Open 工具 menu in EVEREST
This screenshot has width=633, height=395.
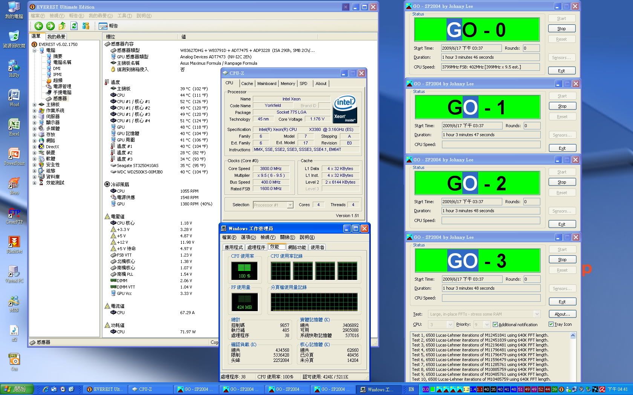[124, 16]
